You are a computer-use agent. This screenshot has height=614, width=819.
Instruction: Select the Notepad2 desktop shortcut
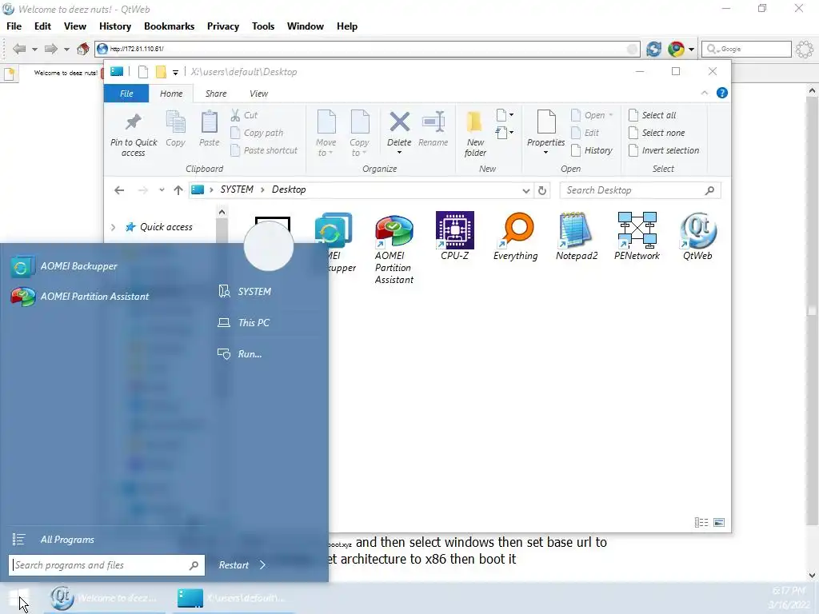pyautogui.click(x=576, y=236)
